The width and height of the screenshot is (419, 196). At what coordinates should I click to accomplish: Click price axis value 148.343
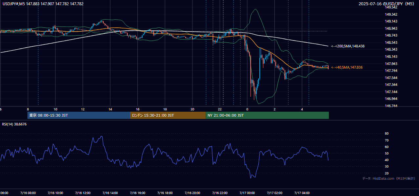pos(392,49)
